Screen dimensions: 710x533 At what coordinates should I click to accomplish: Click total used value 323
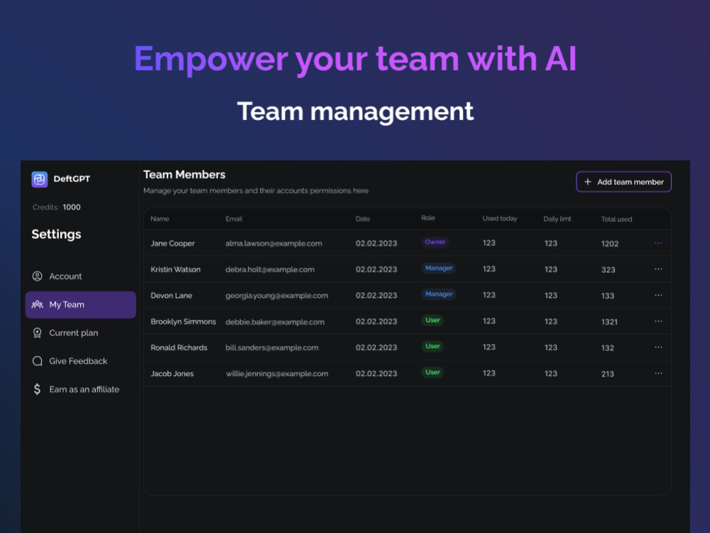tap(608, 269)
